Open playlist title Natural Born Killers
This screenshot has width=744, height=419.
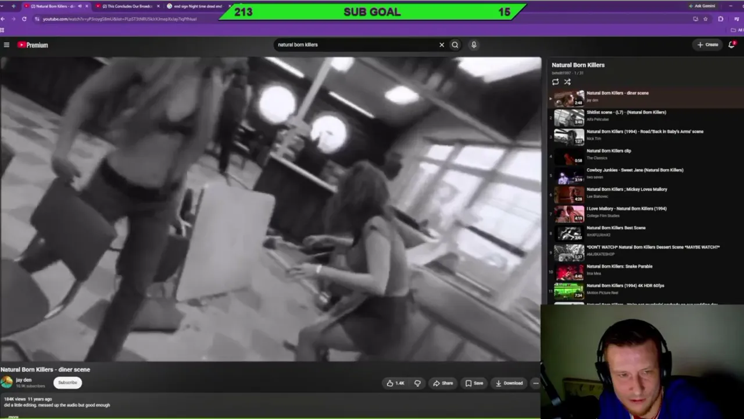[578, 65]
